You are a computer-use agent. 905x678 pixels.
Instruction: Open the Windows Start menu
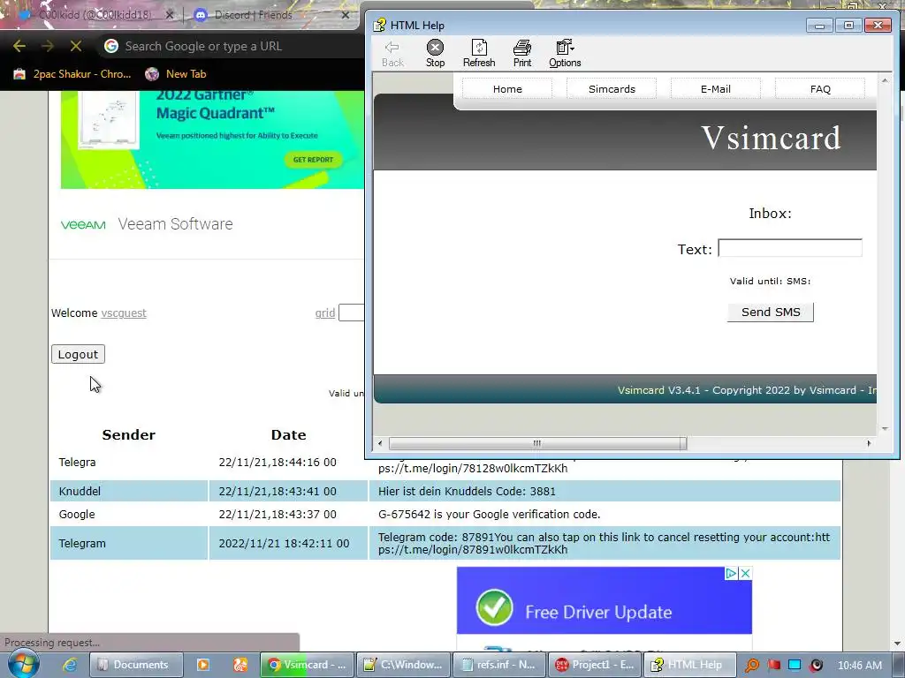[22, 664]
